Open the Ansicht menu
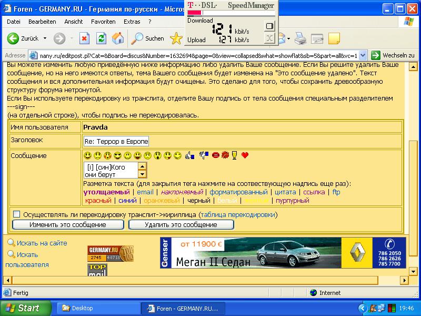The height and width of the screenshot is (316, 421). coord(74,22)
